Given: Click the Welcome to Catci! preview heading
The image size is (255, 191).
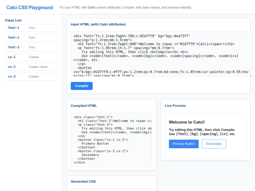Looking at the screenshot, I should 187,122.
